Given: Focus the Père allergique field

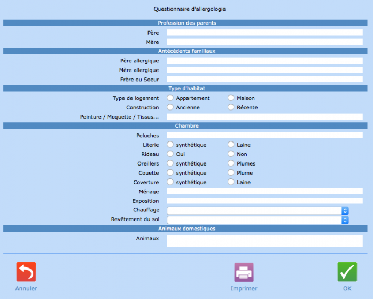Looking at the screenshot, I should (265, 61).
